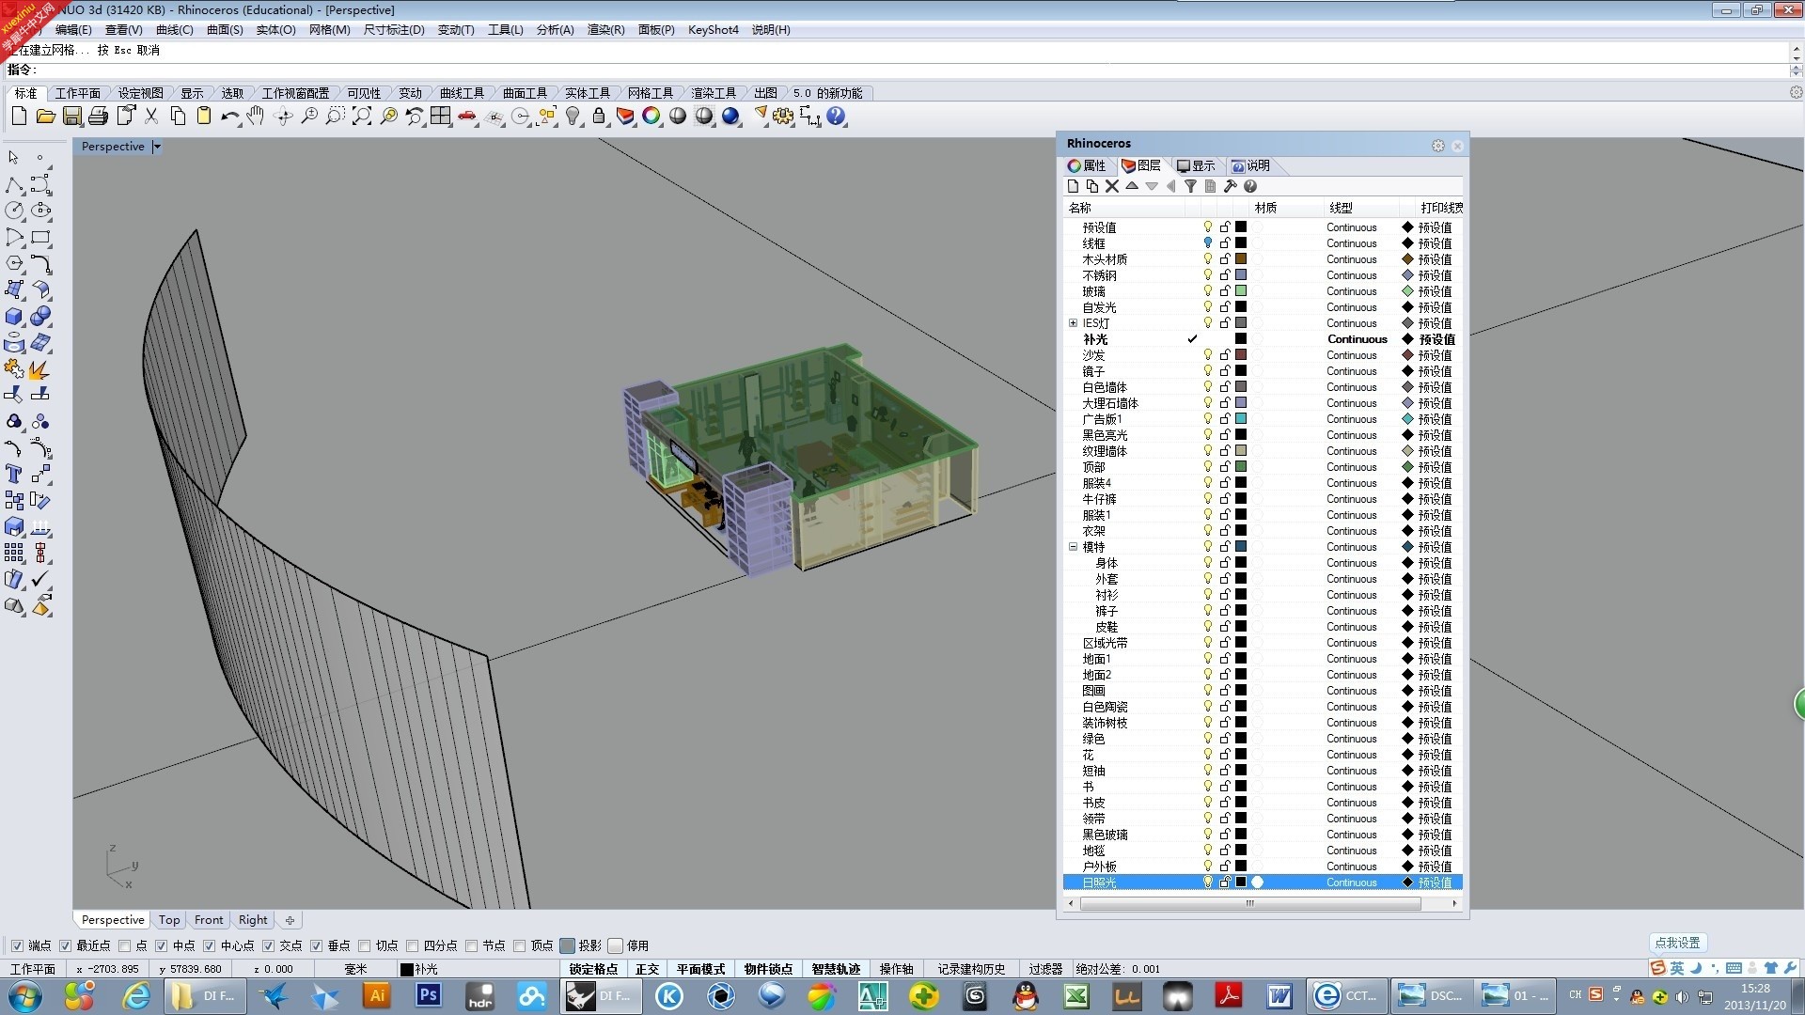Open a file with the folder icon
Image resolution: width=1805 pixels, height=1015 pixels.
coord(45,116)
